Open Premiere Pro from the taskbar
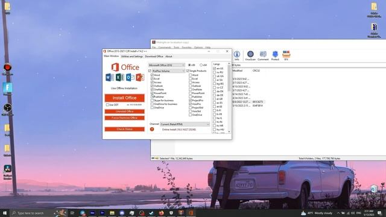 tap(102, 213)
